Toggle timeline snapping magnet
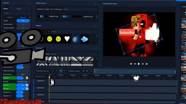 [x=61, y=71]
